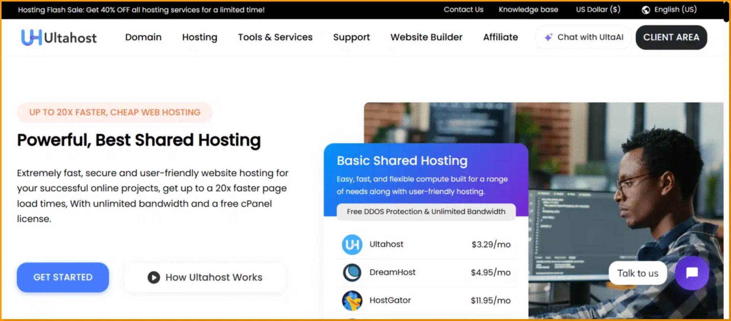The width and height of the screenshot is (731, 321).
Task: Open the purple chat bubble icon
Action: (x=691, y=273)
